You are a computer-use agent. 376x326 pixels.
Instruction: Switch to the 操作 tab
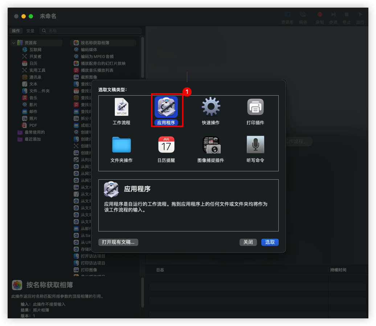pos(16,31)
